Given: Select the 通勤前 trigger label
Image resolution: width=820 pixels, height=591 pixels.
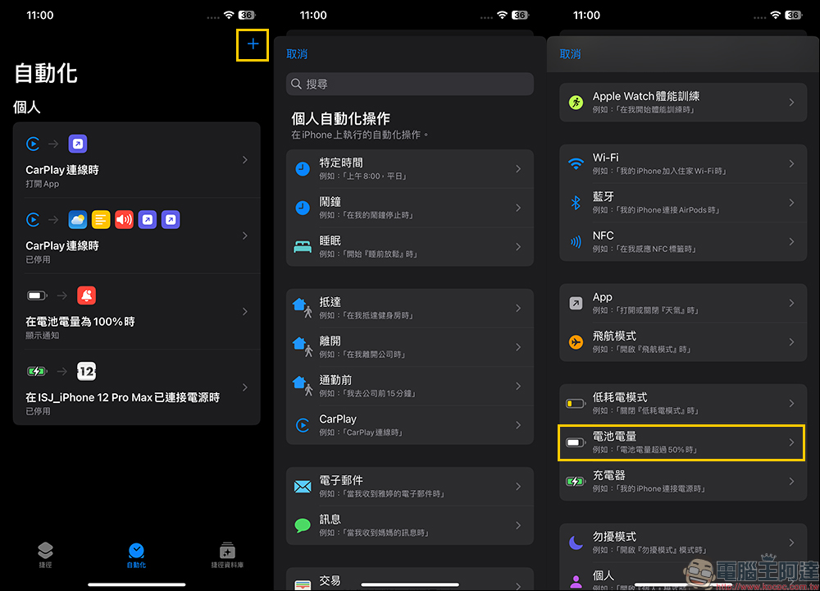Looking at the screenshot, I should pos(335,380).
